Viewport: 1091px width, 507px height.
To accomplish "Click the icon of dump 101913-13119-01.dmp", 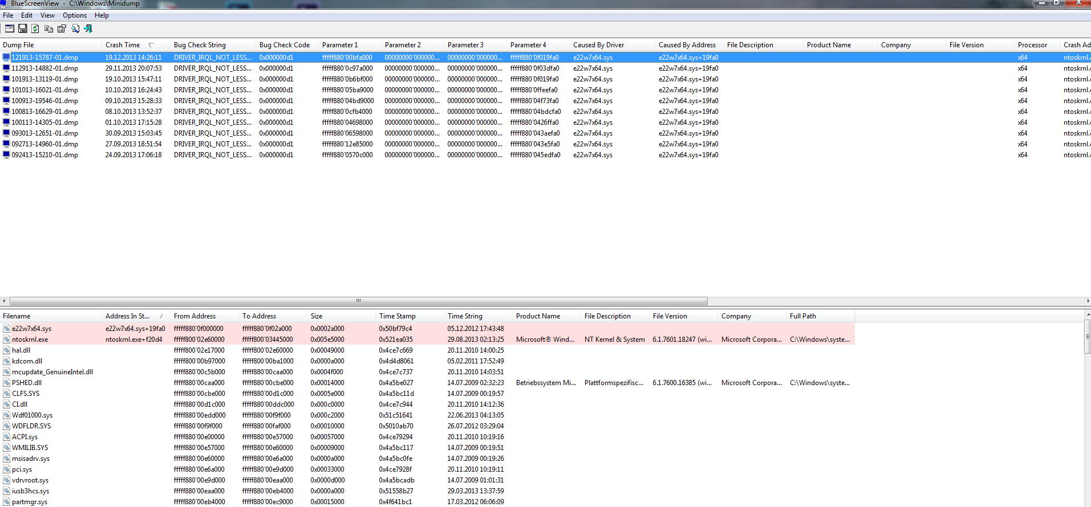I will pos(6,79).
